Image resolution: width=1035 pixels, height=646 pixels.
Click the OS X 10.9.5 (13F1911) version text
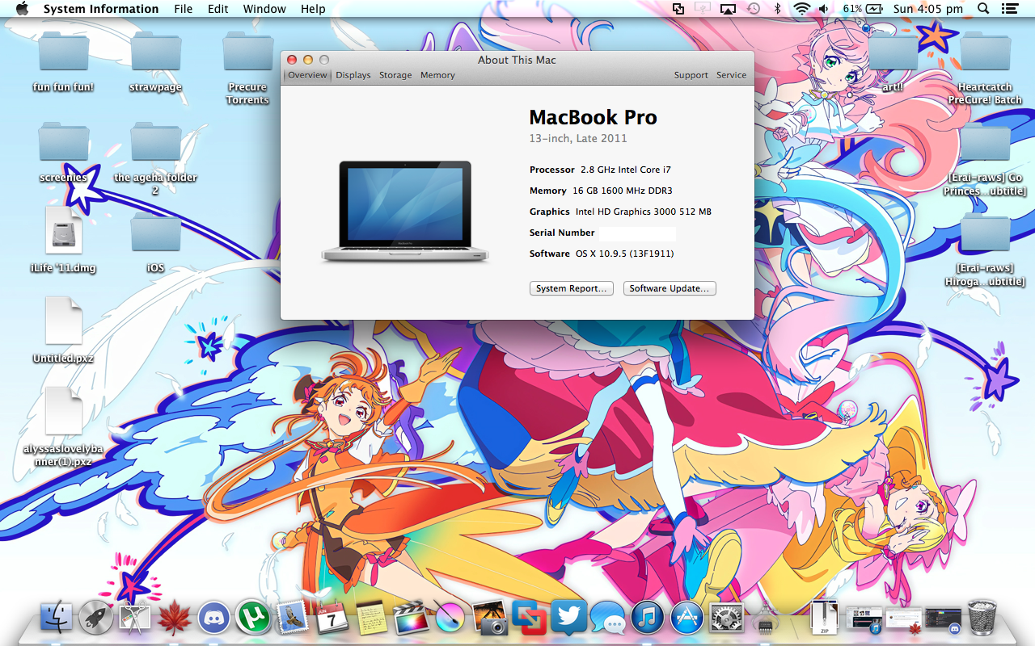[x=624, y=254]
